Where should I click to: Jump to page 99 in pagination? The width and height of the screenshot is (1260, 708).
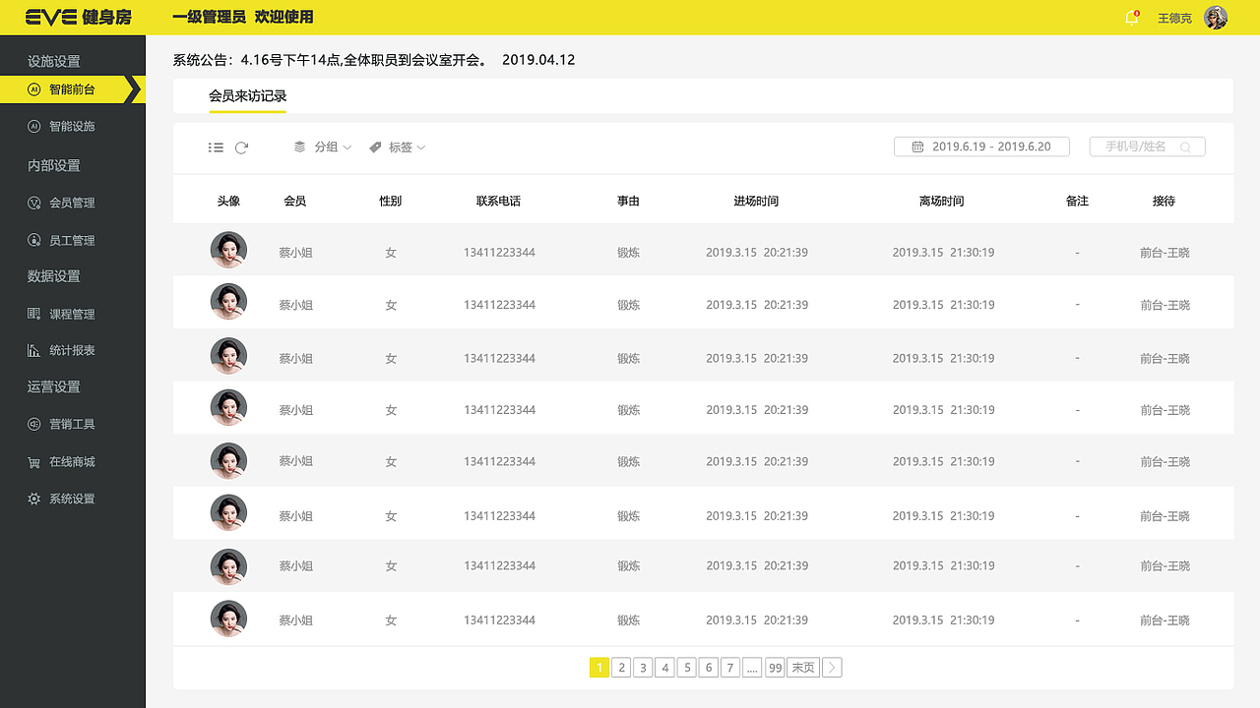click(x=775, y=667)
